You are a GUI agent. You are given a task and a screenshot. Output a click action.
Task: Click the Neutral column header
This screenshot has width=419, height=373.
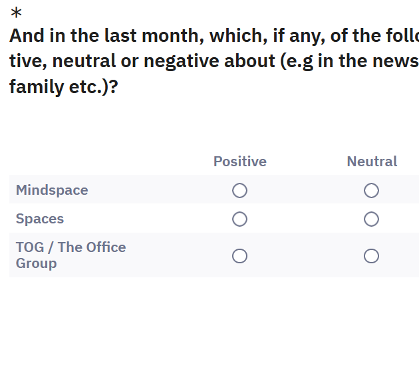pos(372,162)
